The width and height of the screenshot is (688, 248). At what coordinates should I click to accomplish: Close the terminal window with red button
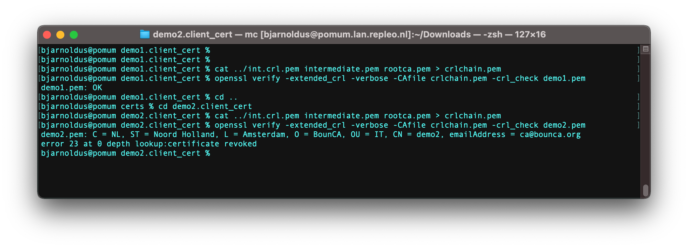[47, 35]
